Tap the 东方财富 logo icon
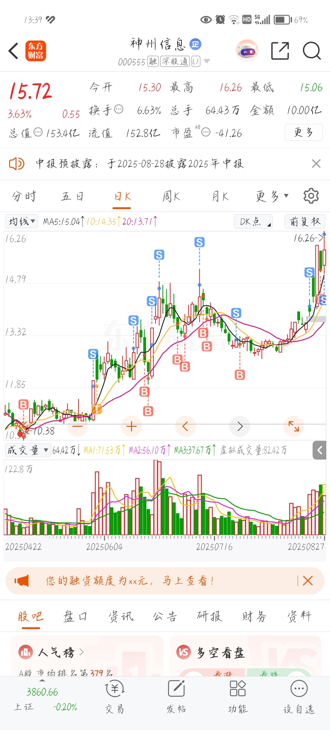 [x=36, y=51]
